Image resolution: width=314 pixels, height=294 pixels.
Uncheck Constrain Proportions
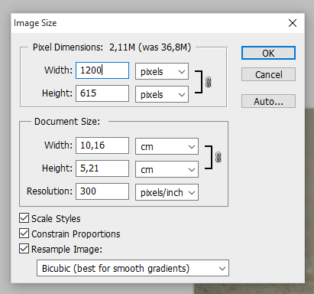(24, 234)
